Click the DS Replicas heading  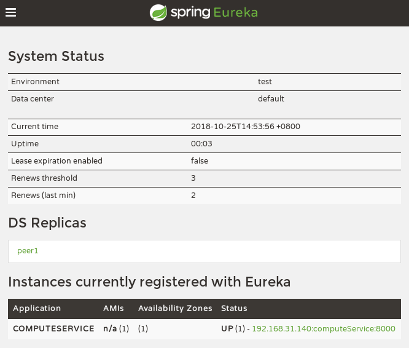tap(47, 223)
